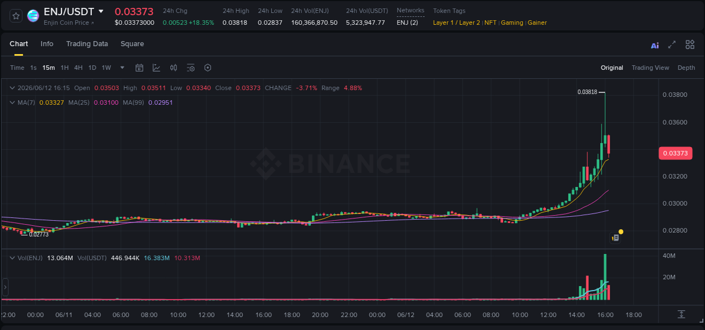The height and width of the screenshot is (330, 705).
Task: Click the 16:00 time axis label
Action: (x=605, y=315)
